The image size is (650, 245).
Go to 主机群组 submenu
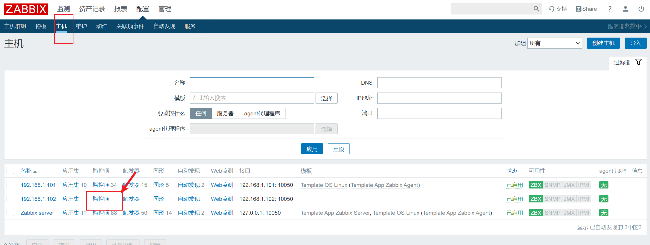pos(15,26)
